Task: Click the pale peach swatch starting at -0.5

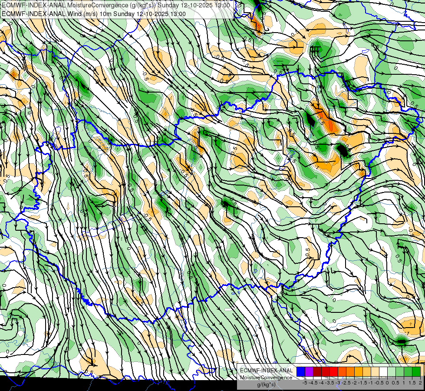Action: [375, 372]
